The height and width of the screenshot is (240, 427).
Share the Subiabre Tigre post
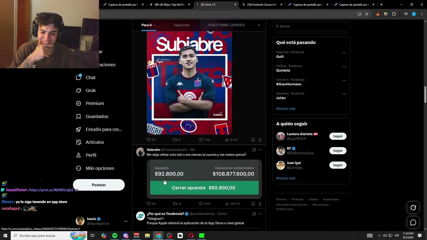pyautogui.click(x=260, y=140)
